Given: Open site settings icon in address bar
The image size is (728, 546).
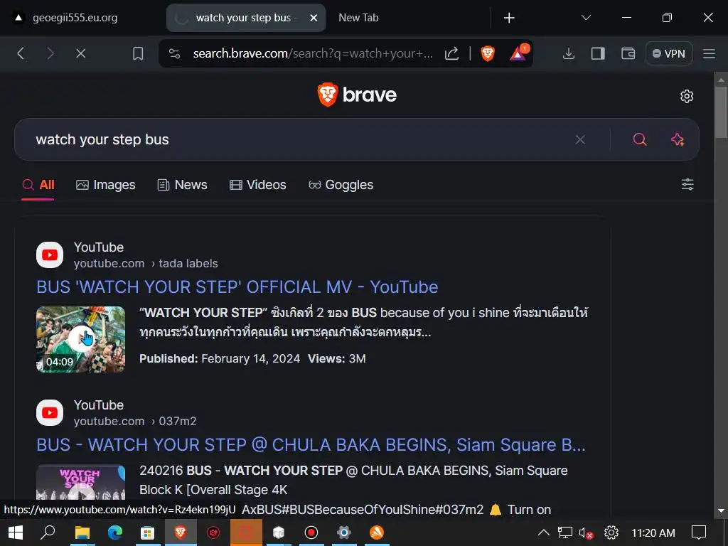Looking at the screenshot, I should tap(175, 54).
